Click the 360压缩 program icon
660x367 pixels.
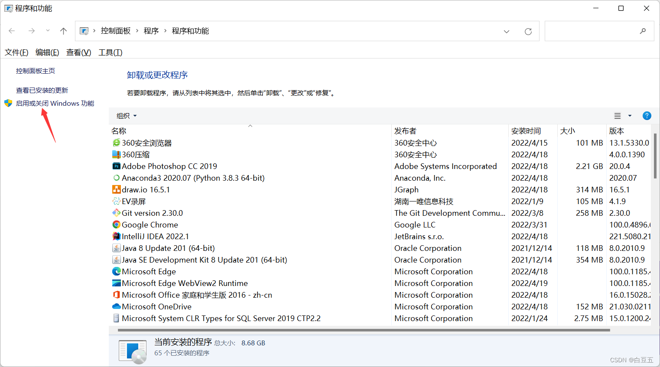point(116,154)
